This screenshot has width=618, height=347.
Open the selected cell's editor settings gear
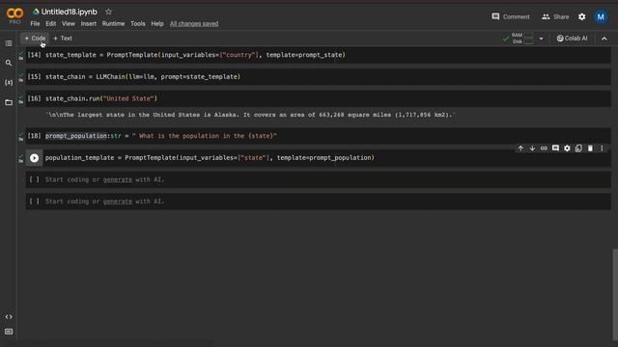click(x=567, y=148)
